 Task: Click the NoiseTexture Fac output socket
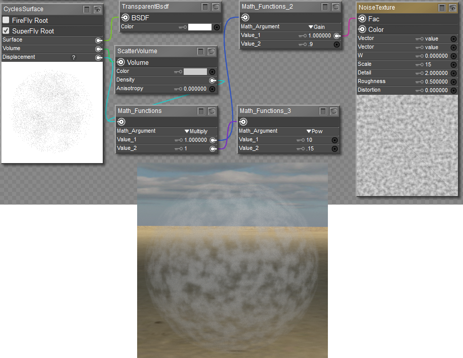click(362, 19)
